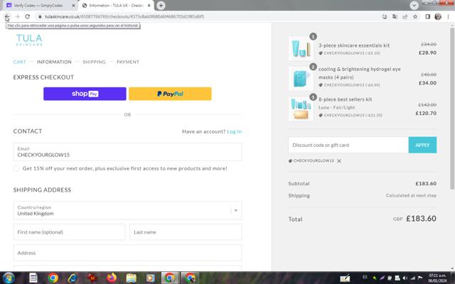
Task: Check out with Shop Pay
Action: [85, 94]
